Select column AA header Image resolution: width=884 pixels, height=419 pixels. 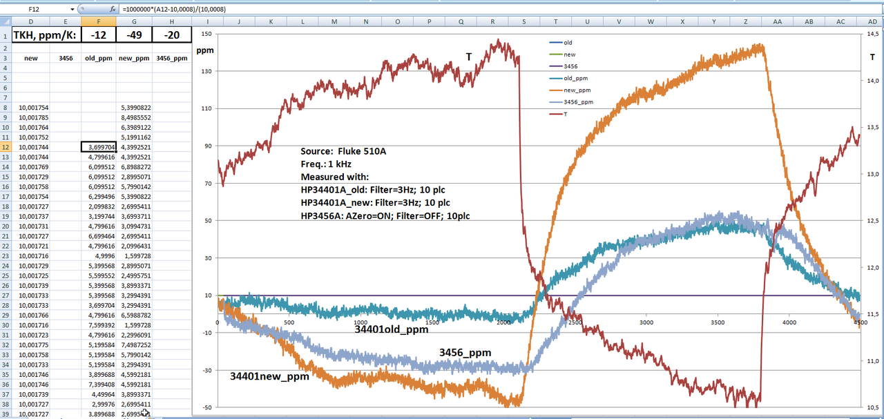click(x=778, y=22)
